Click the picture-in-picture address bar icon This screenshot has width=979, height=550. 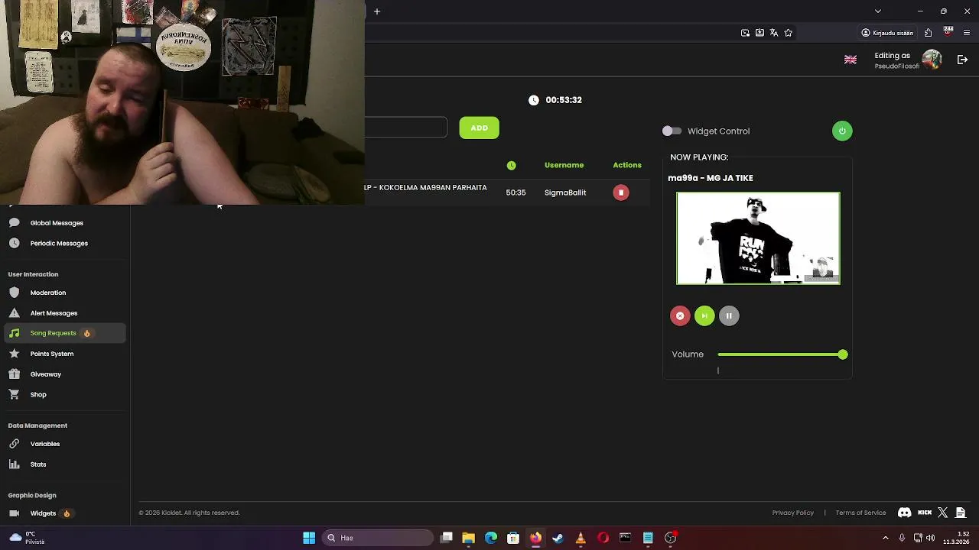coord(745,33)
